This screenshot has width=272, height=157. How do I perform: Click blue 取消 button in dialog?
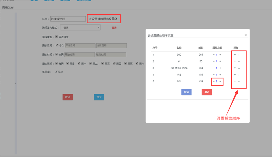[186, 92]
